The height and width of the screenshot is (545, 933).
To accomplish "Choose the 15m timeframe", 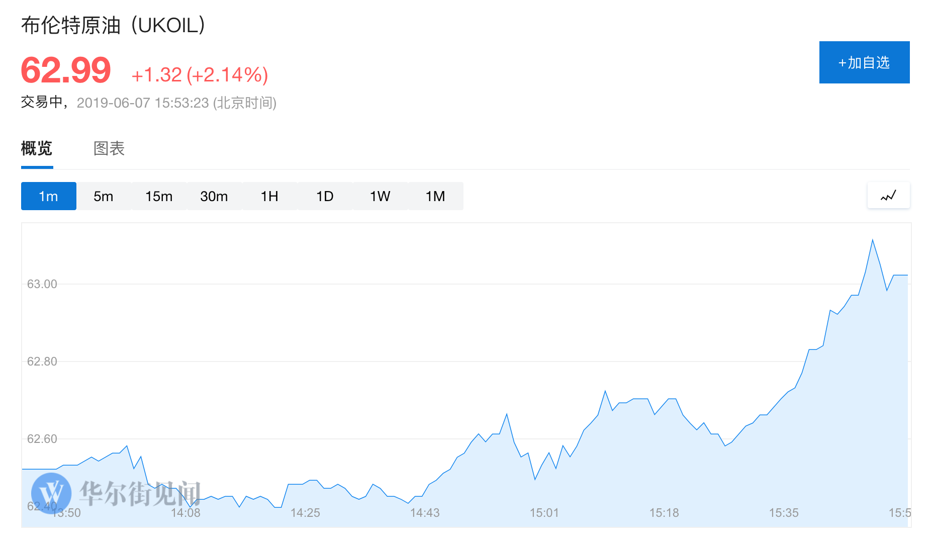I will click(159, 196).
